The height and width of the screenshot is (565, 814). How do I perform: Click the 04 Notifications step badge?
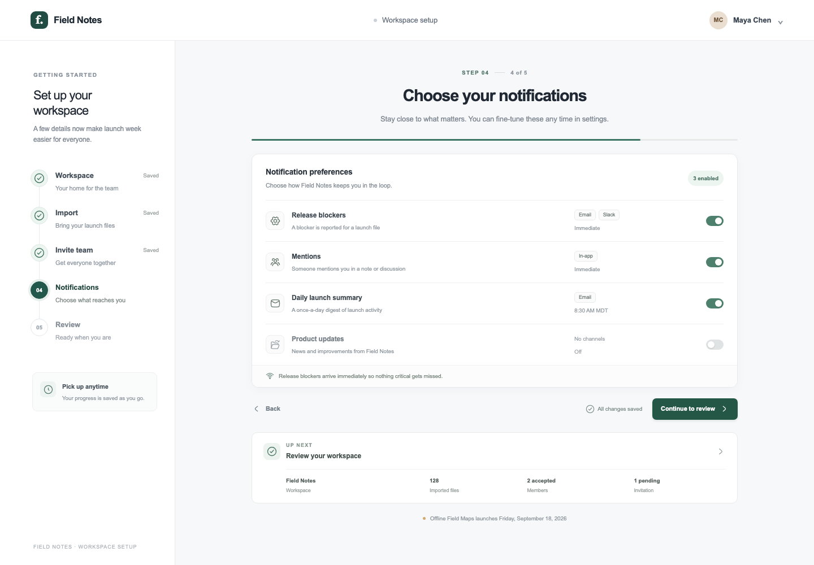pos(39,290)
